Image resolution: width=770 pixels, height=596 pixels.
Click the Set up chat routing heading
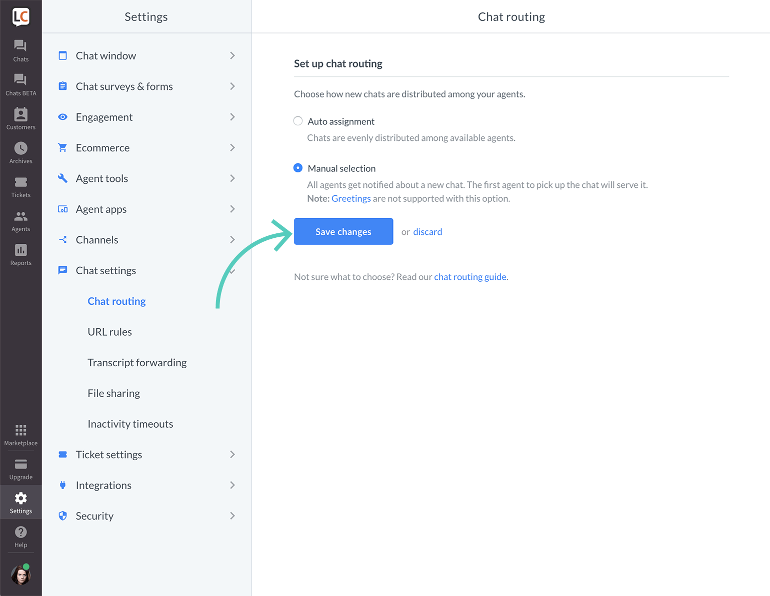pyautogui.click(x=338, y=63)
